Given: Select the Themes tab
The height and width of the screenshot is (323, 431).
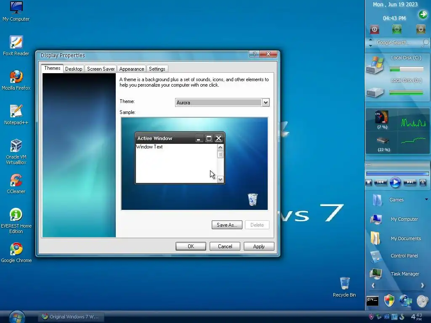Looking at the screenshot, I should coord(52,68).
